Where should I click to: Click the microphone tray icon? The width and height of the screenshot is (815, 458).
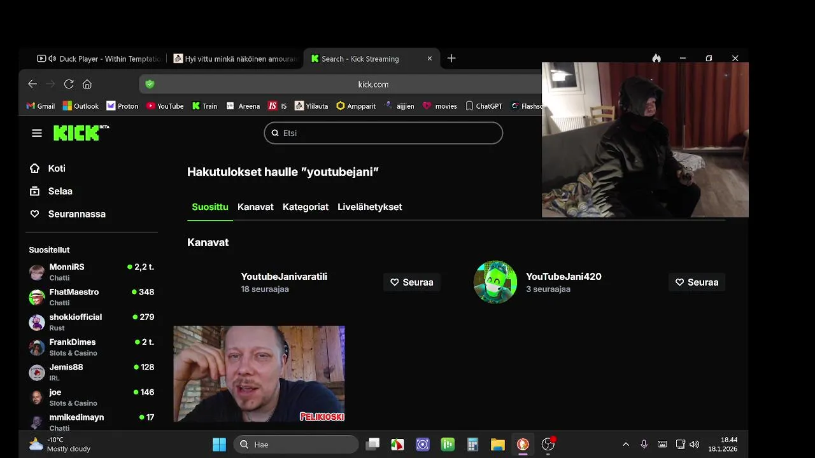tap(644, 445)
